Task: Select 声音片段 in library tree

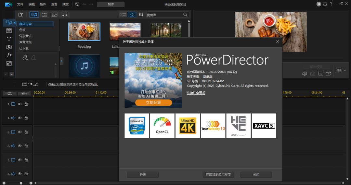Action: 25,42
